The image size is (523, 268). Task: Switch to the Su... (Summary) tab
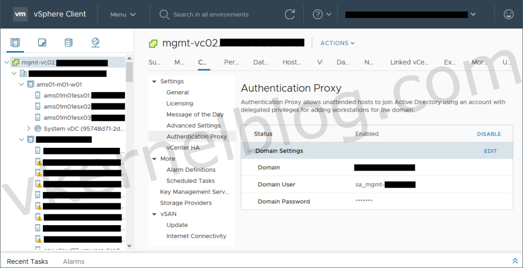click(x=154, y=62)
